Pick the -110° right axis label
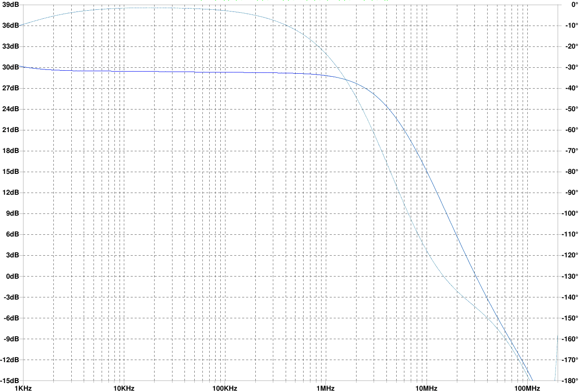Screen dimensions: 579x392 tap(569, 234)
